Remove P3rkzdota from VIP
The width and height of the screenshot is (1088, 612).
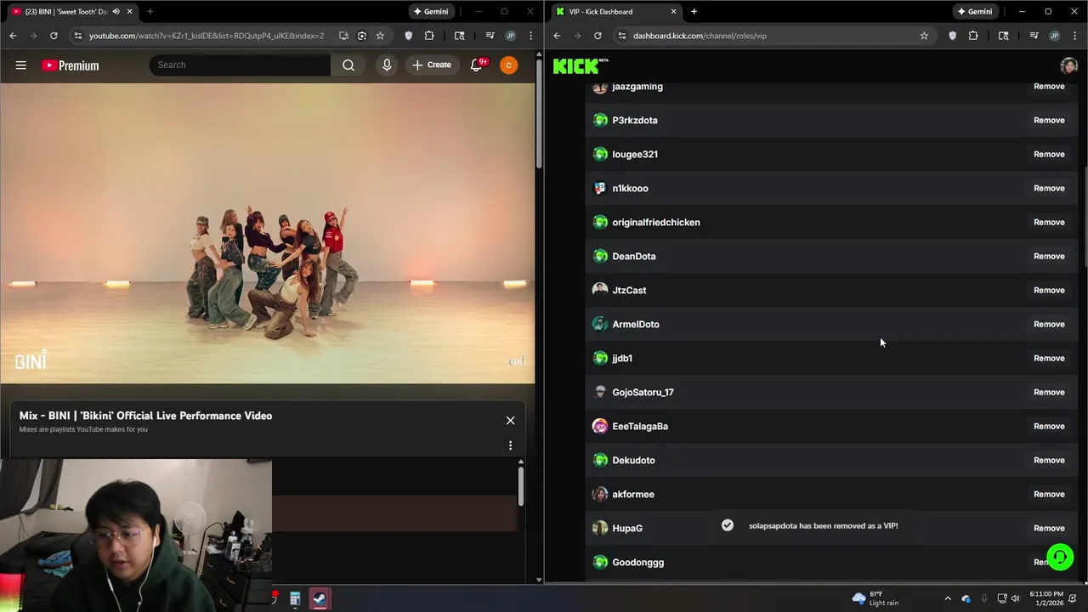[x=1049, y=120]
